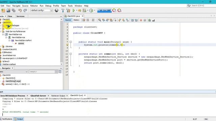Toggle Rectangular Selection in editor toolbar
The height and width of the screenshot is (121, 216).
[115, 20]
